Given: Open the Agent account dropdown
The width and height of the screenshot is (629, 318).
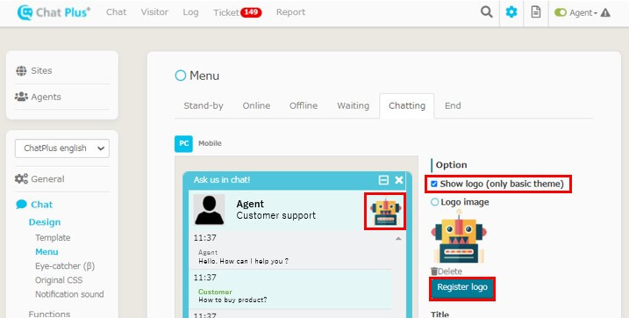Looking at the screenshot, I should (x=583, y=13).
